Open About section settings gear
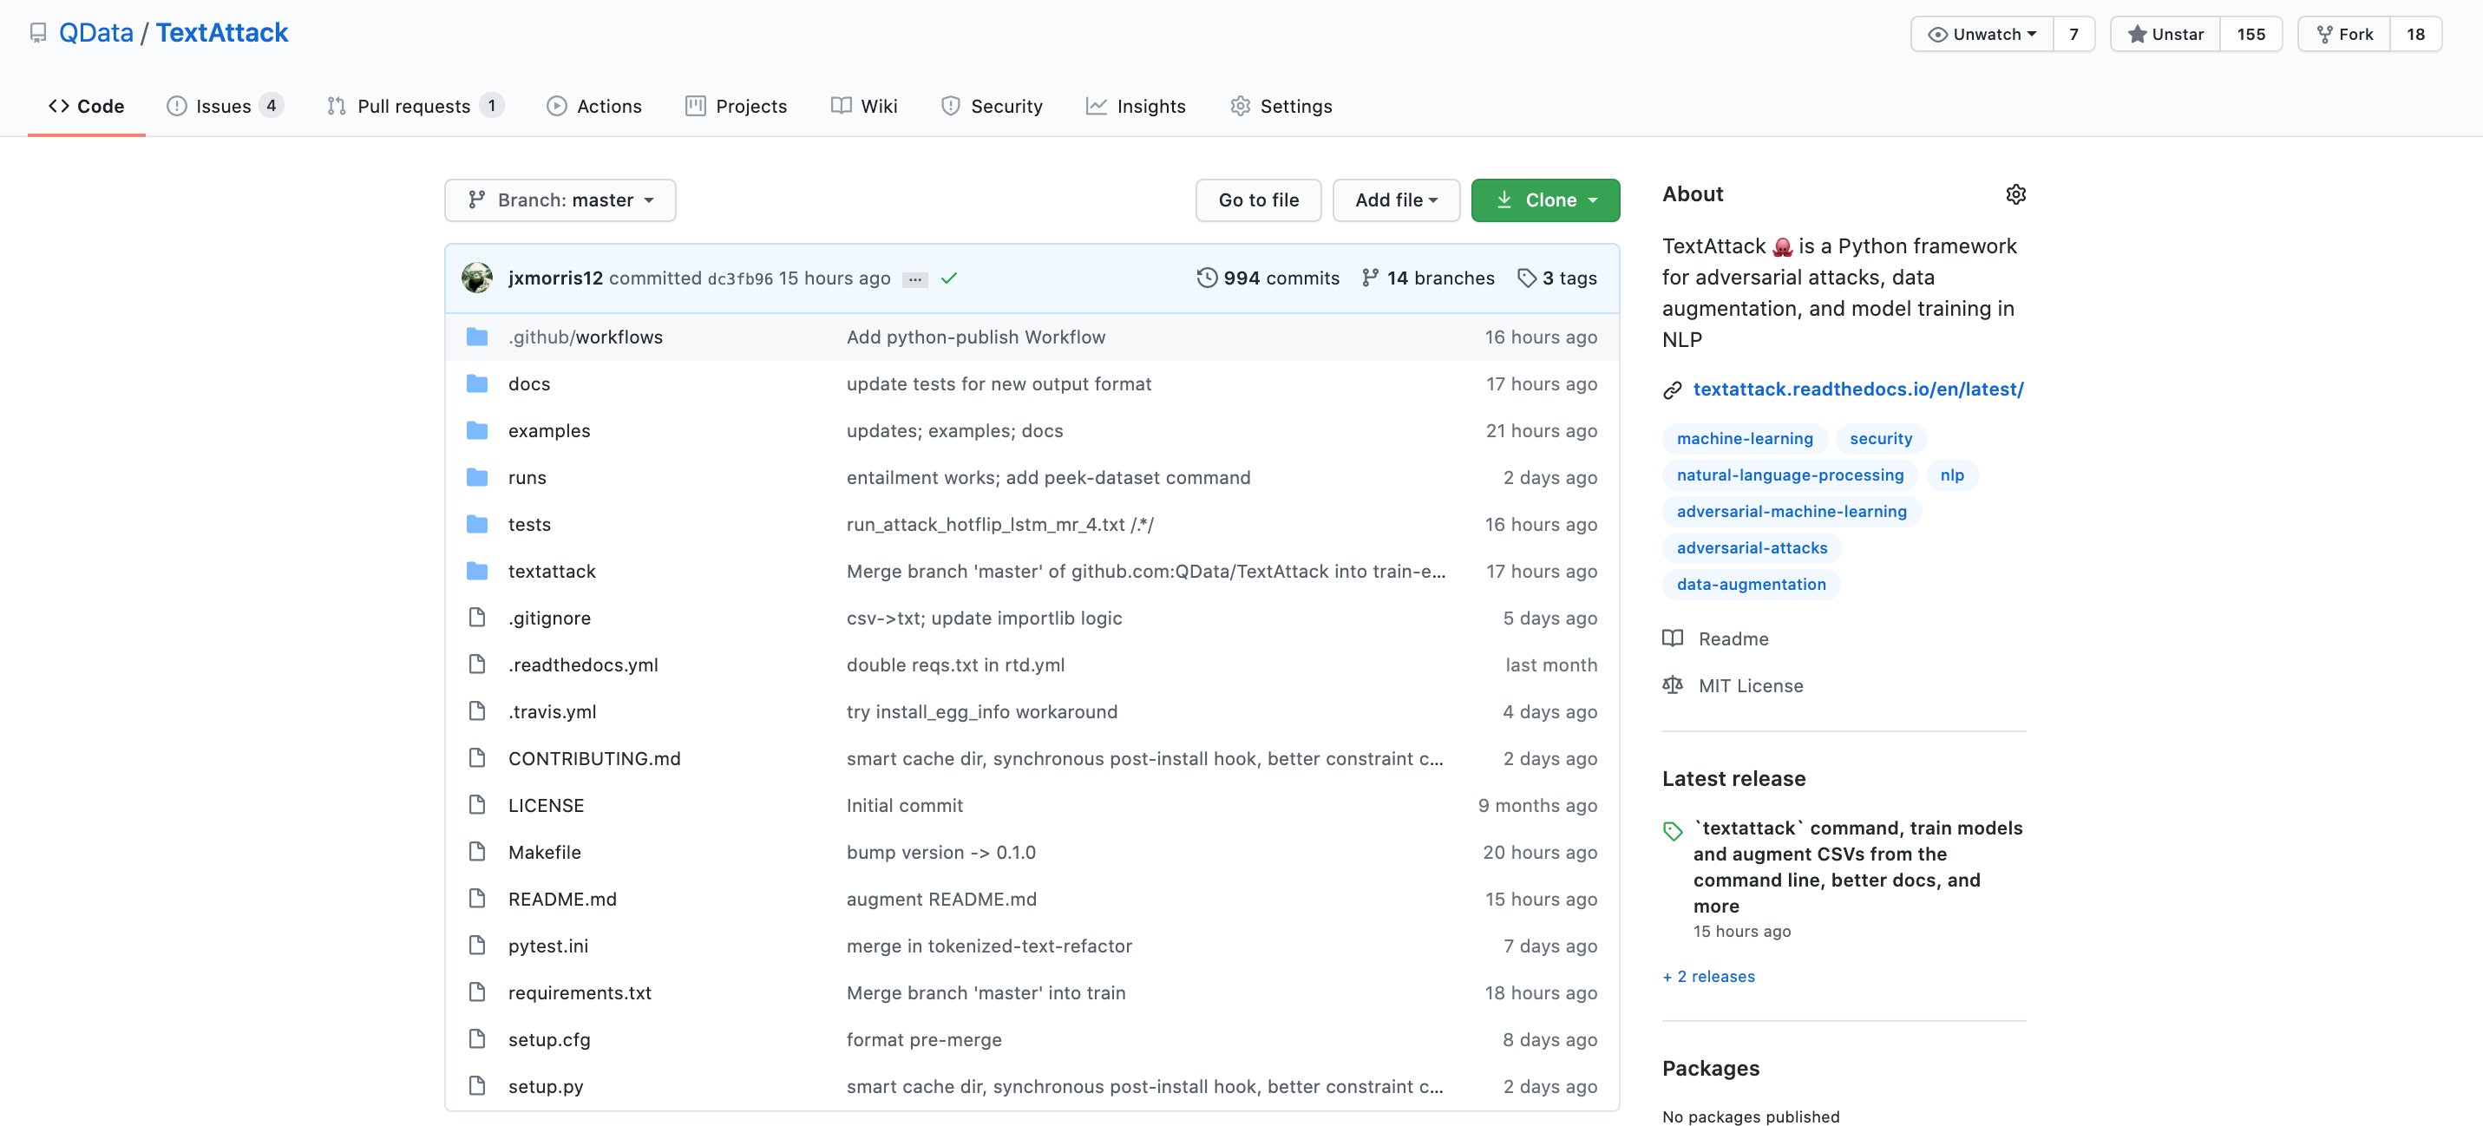2483x1126 pixels. 2016,193
